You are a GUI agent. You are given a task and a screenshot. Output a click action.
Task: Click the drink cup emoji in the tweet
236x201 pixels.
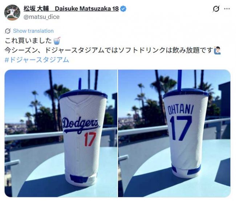click(x=57, y=41)
